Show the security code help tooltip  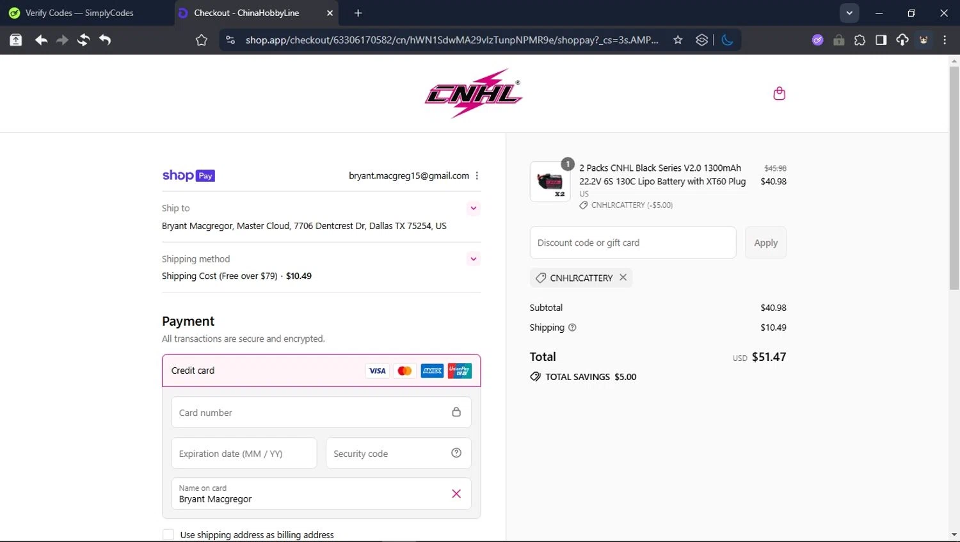456,453
